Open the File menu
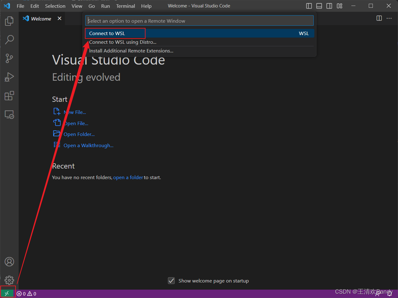 [21, 6]
